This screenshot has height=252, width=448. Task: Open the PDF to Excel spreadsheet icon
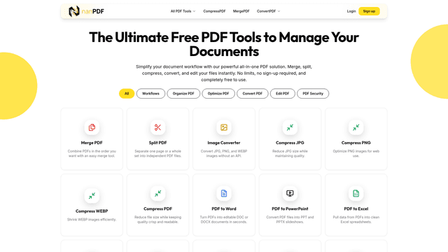click(356, 193)
